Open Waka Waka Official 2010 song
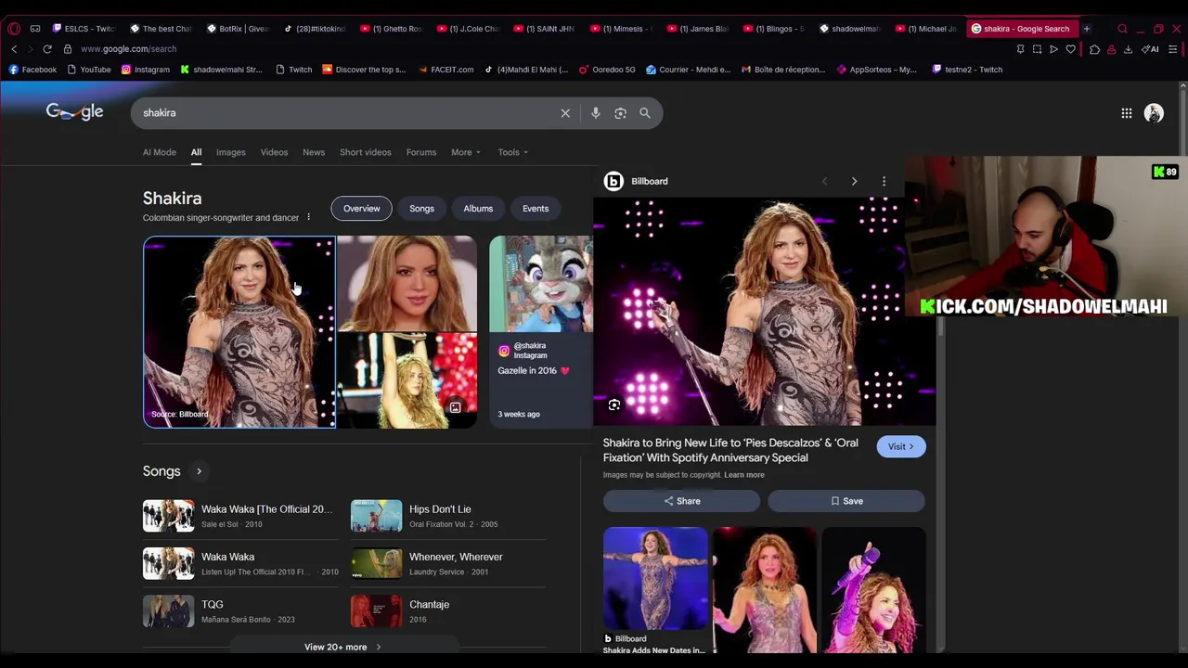 coord(241,516)
